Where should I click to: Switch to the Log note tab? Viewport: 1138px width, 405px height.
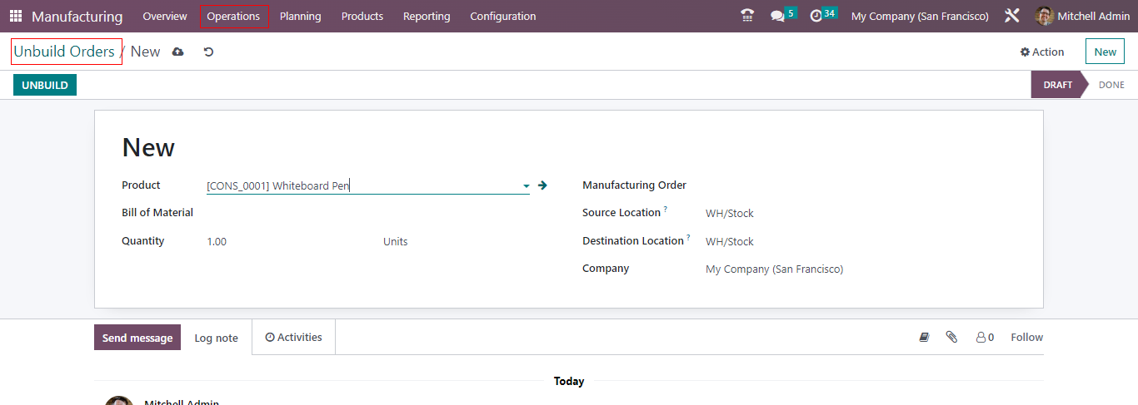pos(216,338)
